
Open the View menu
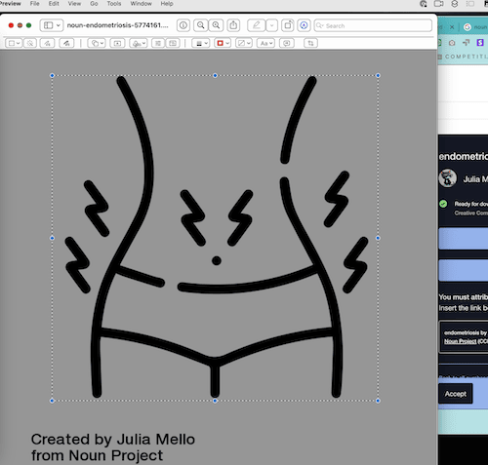74,4
